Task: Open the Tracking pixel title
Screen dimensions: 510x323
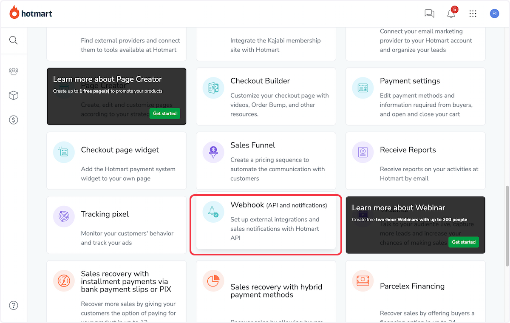Action: [105, 214]
